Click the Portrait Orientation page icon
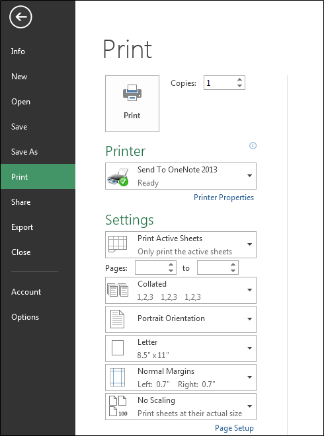The image size is (324, 436). click(118, 319)
